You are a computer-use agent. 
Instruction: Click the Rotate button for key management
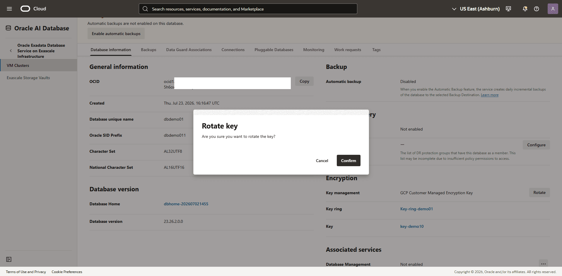(x=539, y=192)
